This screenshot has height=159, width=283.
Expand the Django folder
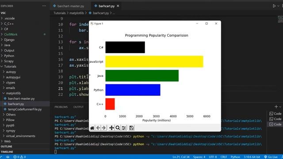tap(25, 40)
